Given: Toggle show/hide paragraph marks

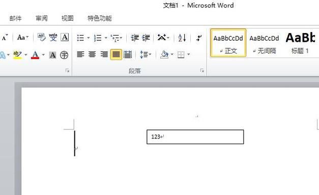Looking at the screenshot, I should [199, 38].
